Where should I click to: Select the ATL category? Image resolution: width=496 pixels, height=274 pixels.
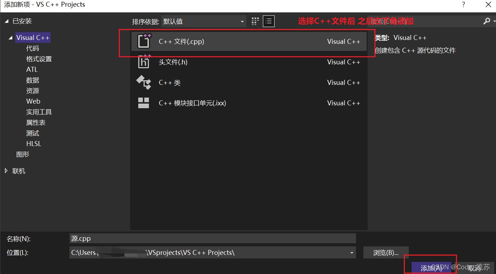click(x=32, y=70)
